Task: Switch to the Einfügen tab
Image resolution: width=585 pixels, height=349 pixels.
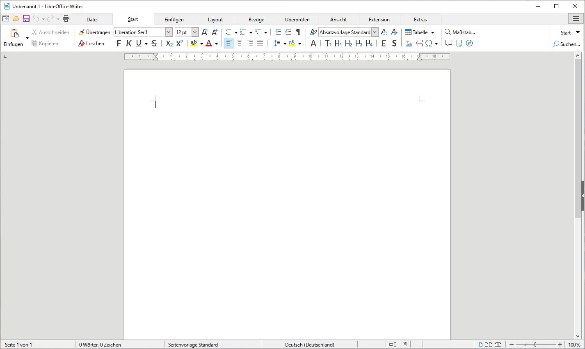Action: click(x=174, y=19)
